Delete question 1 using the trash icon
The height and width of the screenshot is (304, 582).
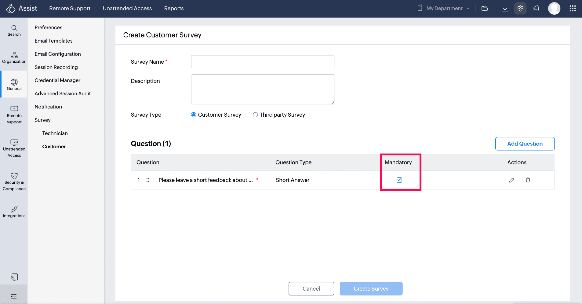(x=528, y=180)
